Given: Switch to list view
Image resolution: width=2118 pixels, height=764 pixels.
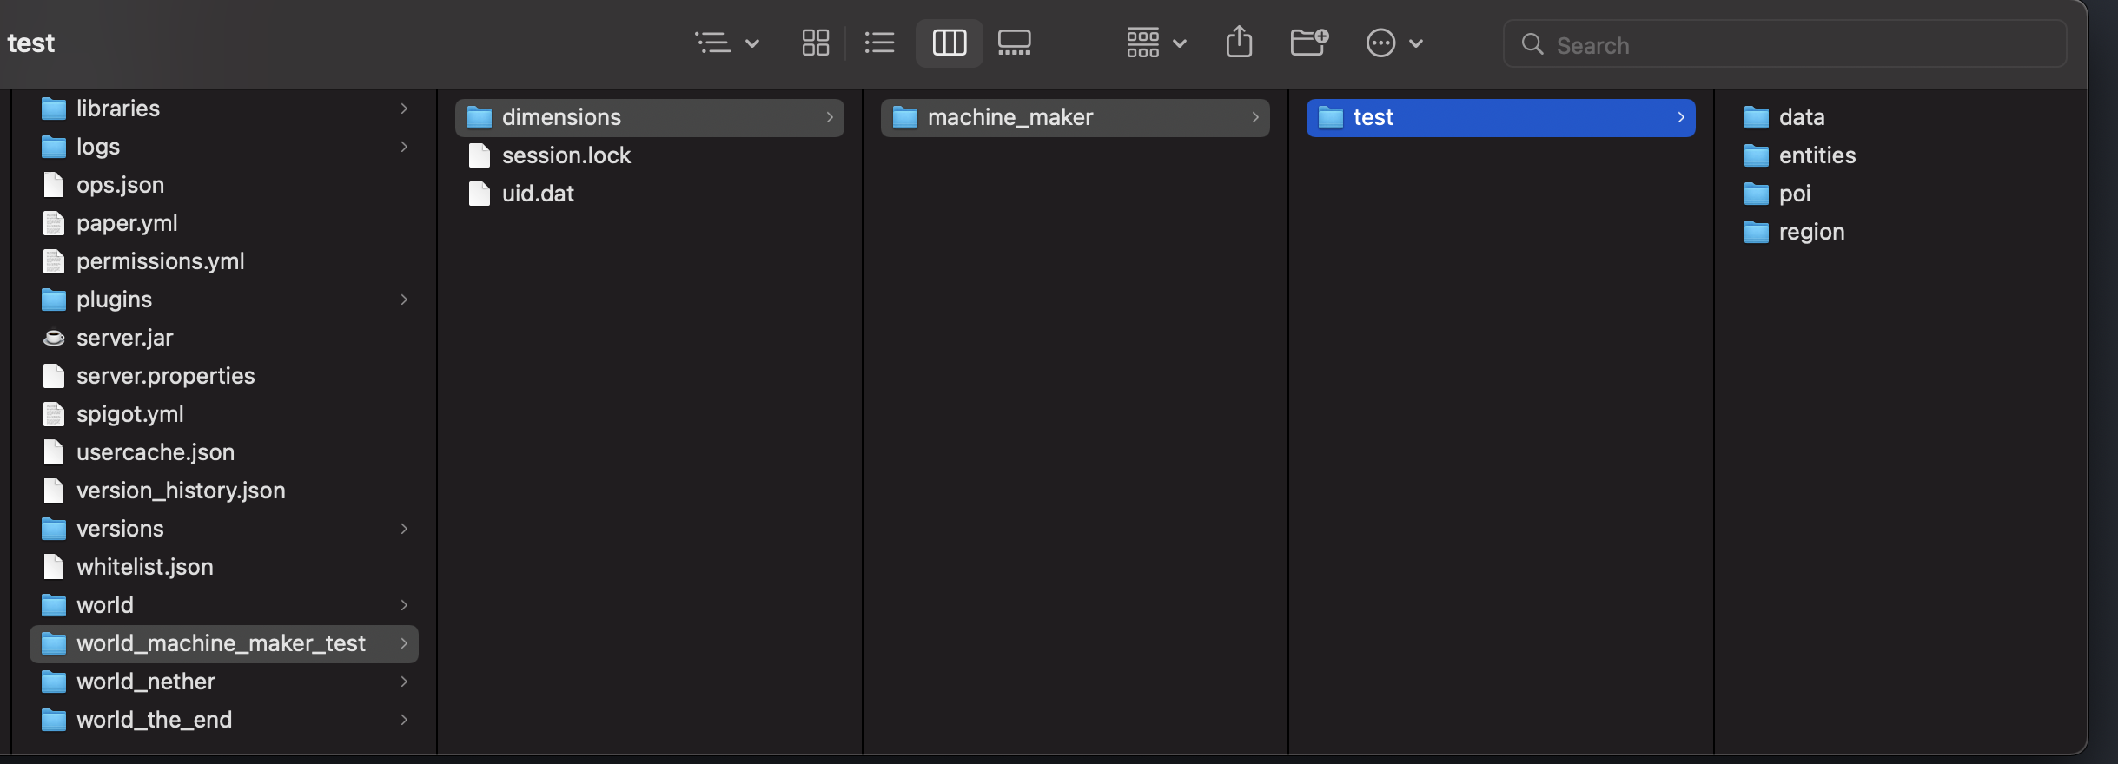Looking at the screenshot, I should (x=879, y=43).
